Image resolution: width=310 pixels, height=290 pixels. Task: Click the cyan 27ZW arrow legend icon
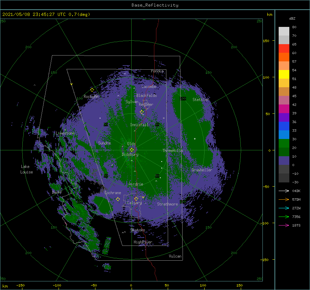[284, 208]
